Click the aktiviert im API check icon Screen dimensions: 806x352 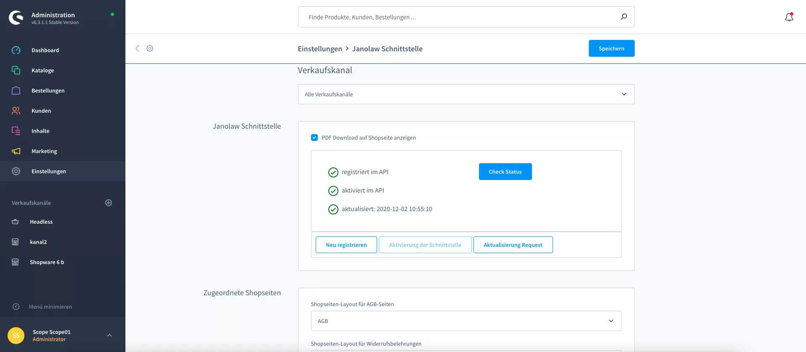(x=333, y=191)
